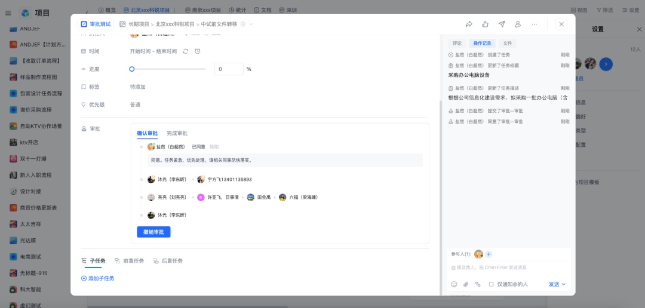Close the task detail dialog
Screen dimensions: 645x308
click(561, 24)
